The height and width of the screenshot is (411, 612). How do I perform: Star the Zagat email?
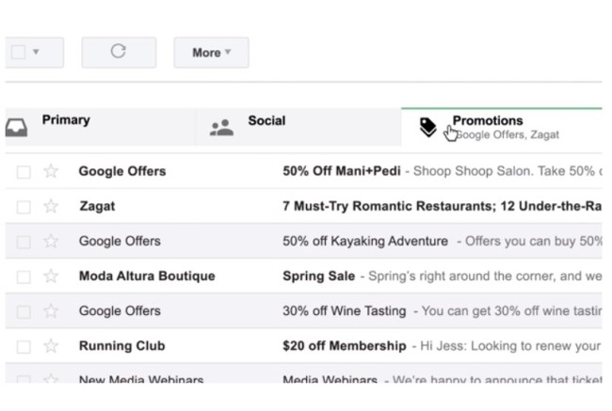pos(51,206)
